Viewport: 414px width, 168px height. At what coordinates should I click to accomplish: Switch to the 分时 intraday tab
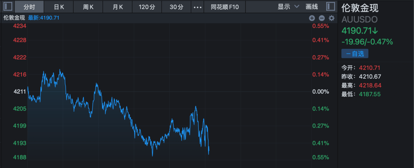coord(29,7)
